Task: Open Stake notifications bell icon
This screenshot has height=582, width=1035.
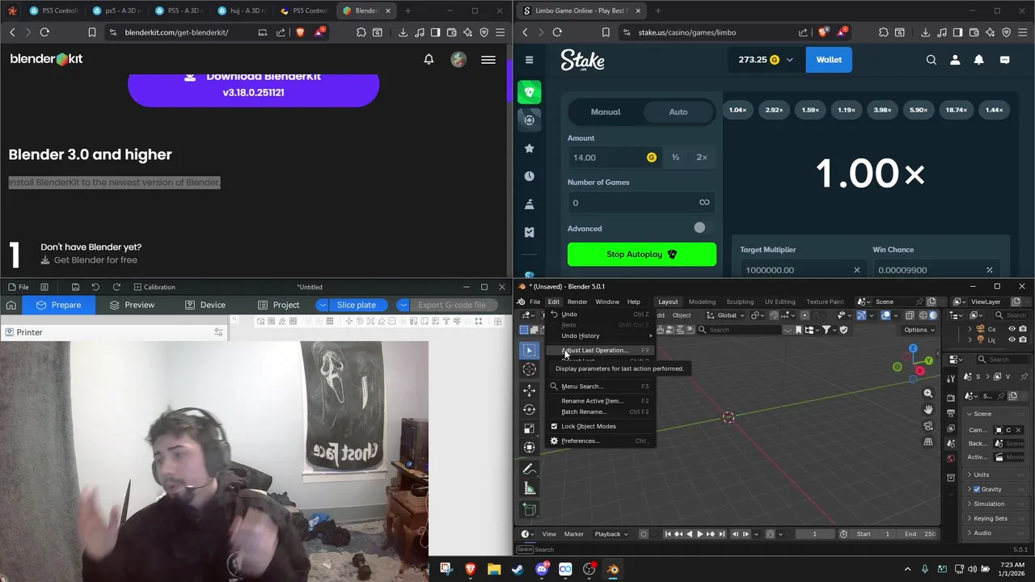Action: [978, 60]
